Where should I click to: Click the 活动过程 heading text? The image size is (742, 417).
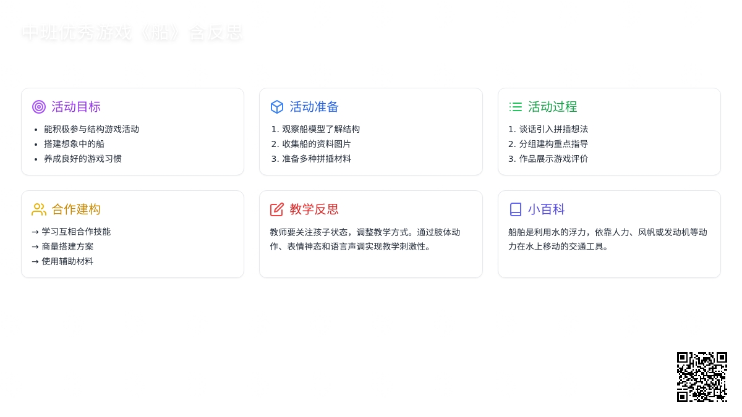(x=552, y=107)
